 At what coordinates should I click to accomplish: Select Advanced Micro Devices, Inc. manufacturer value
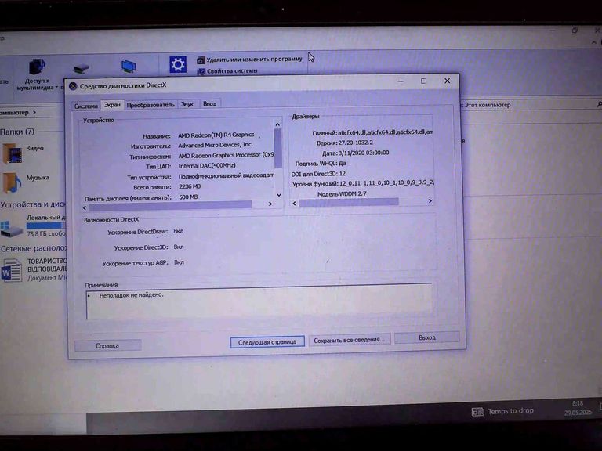pos(216,145)
